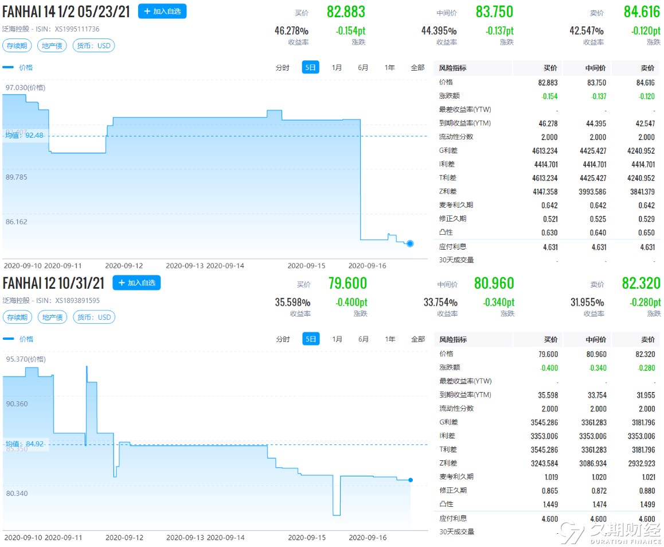The height and width of the screenshot is (547, 664).
Task: Click FANHAI 14 1/2 05/23/21 bond title
Action: click(66, 12)
